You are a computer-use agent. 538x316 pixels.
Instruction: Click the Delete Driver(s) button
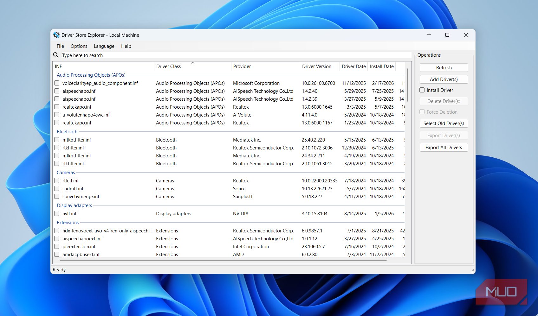(444, 101)
